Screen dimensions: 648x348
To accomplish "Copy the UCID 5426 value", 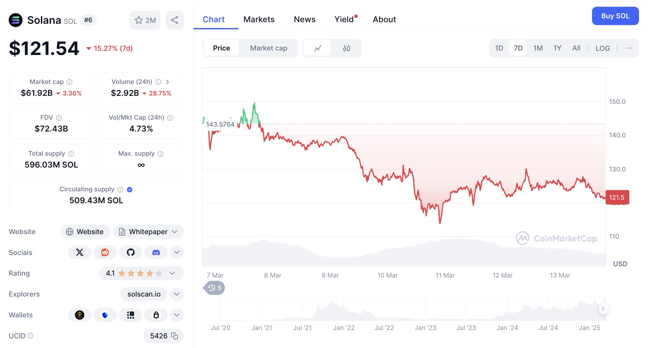I will click(175, 336).
